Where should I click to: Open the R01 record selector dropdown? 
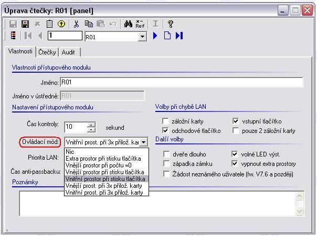(x=142, y=36)
